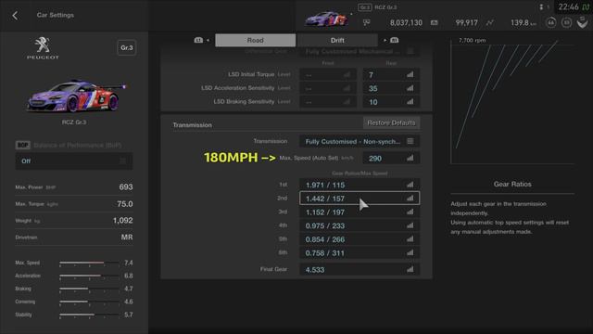The height and width of the screenshot is (334, 593).
Task: Click the Gr.3 category badge beside Peugeot logo
Action: [x=127, y=47]
